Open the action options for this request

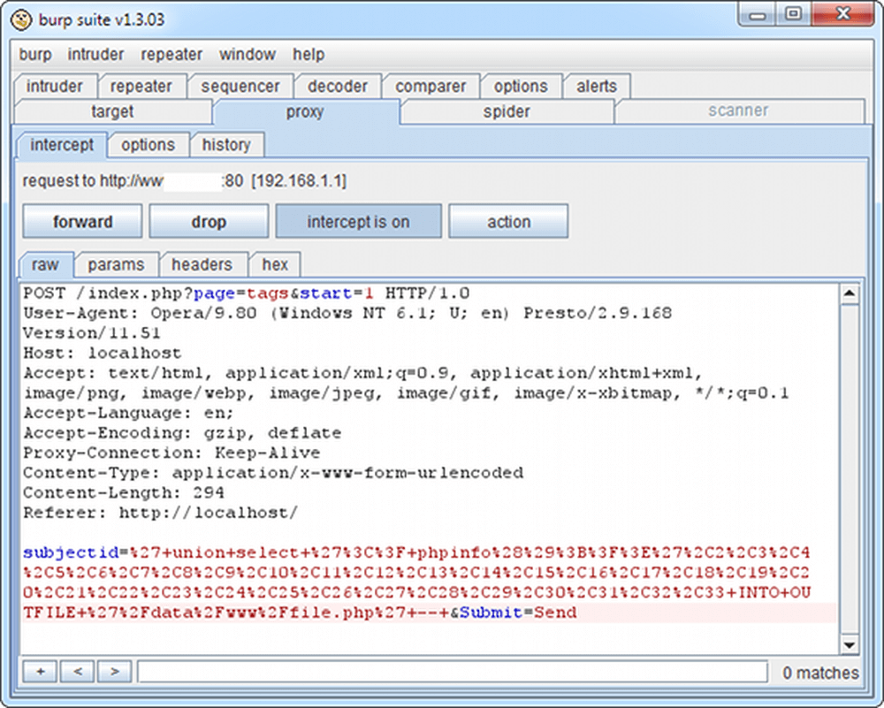click(x=508, y=221)
